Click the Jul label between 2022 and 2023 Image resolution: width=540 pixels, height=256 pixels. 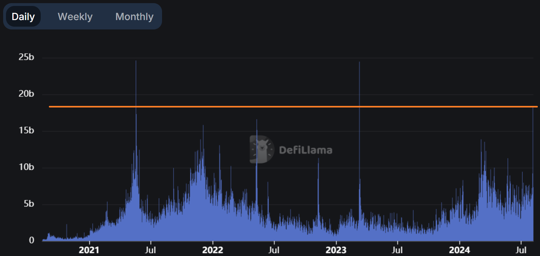pyautogui.click(x=274, y=250)
